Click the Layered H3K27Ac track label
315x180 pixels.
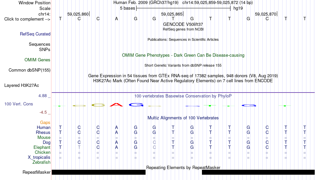(x=22, y=86)
